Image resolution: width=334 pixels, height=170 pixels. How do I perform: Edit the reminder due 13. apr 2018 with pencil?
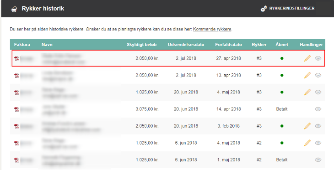pos(307,75)
